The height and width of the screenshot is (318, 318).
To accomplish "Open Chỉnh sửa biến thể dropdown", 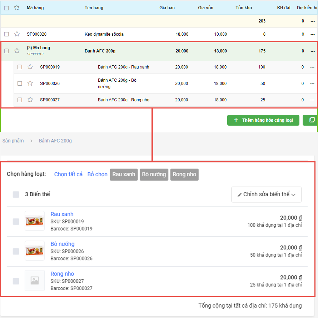I will click(266, 195).
